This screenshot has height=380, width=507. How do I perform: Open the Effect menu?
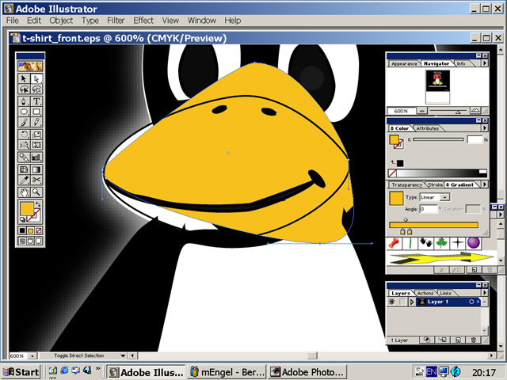click(x=143, y=21)
